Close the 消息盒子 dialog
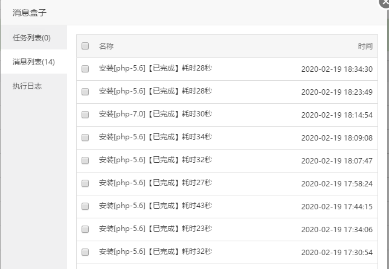The height and width of the screenshot is (269, 389). click(385, 2)
